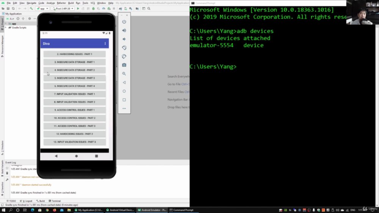Click the Event Log wrench settings icon

coord(7,180)
